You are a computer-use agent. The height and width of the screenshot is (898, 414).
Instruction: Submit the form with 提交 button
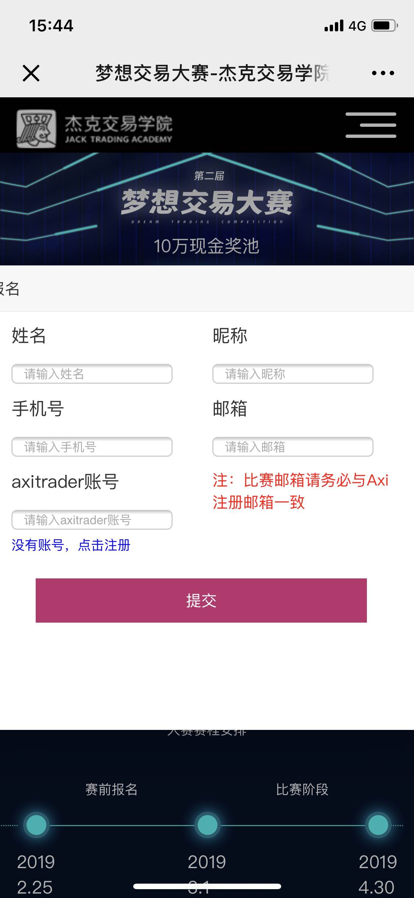point(201,601)
